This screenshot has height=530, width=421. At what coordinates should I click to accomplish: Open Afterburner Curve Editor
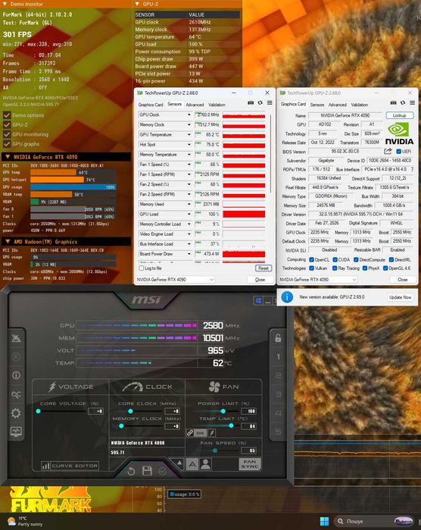click(x=70, y=466)
